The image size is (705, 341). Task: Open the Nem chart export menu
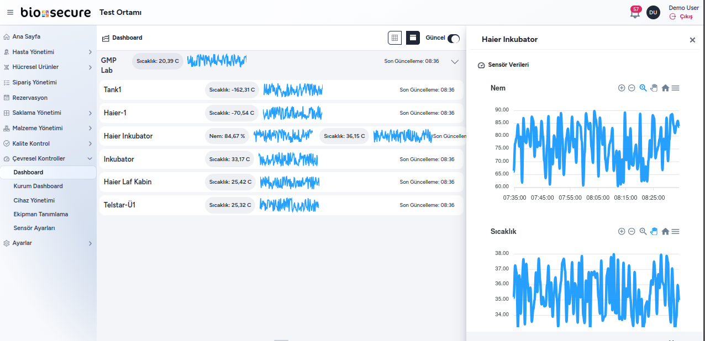675,88
